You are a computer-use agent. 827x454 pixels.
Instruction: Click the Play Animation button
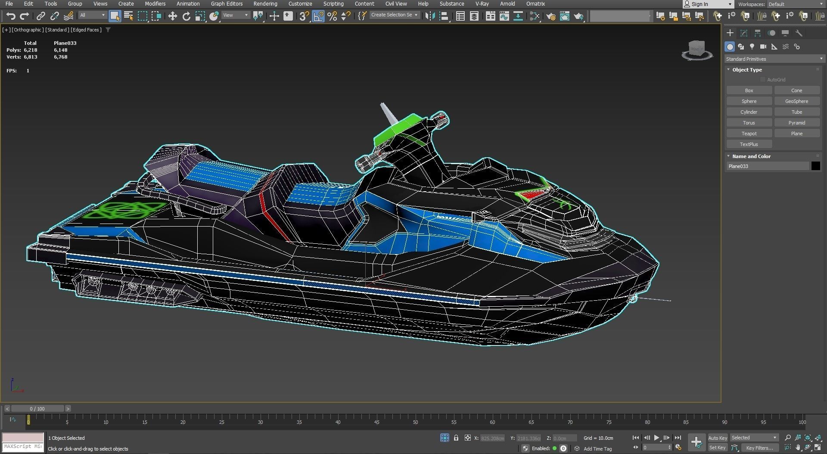pyautogui.click(x=656, y=438)
